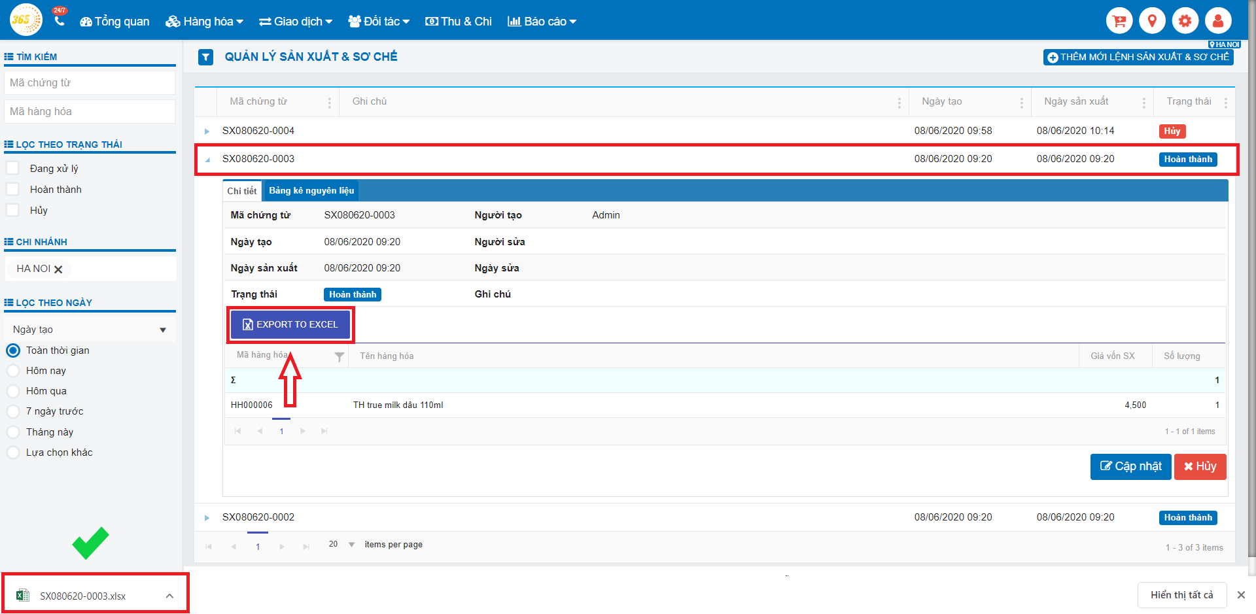Check the Hủy status filter
Viewport: 1256px width, 614px height.
pyautogui.click(x=12, y=210)
